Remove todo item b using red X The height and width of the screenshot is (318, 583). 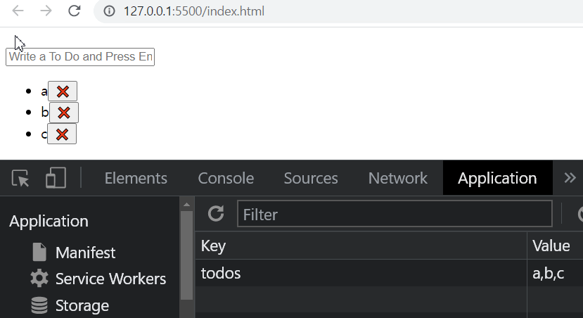coord(64,113)
